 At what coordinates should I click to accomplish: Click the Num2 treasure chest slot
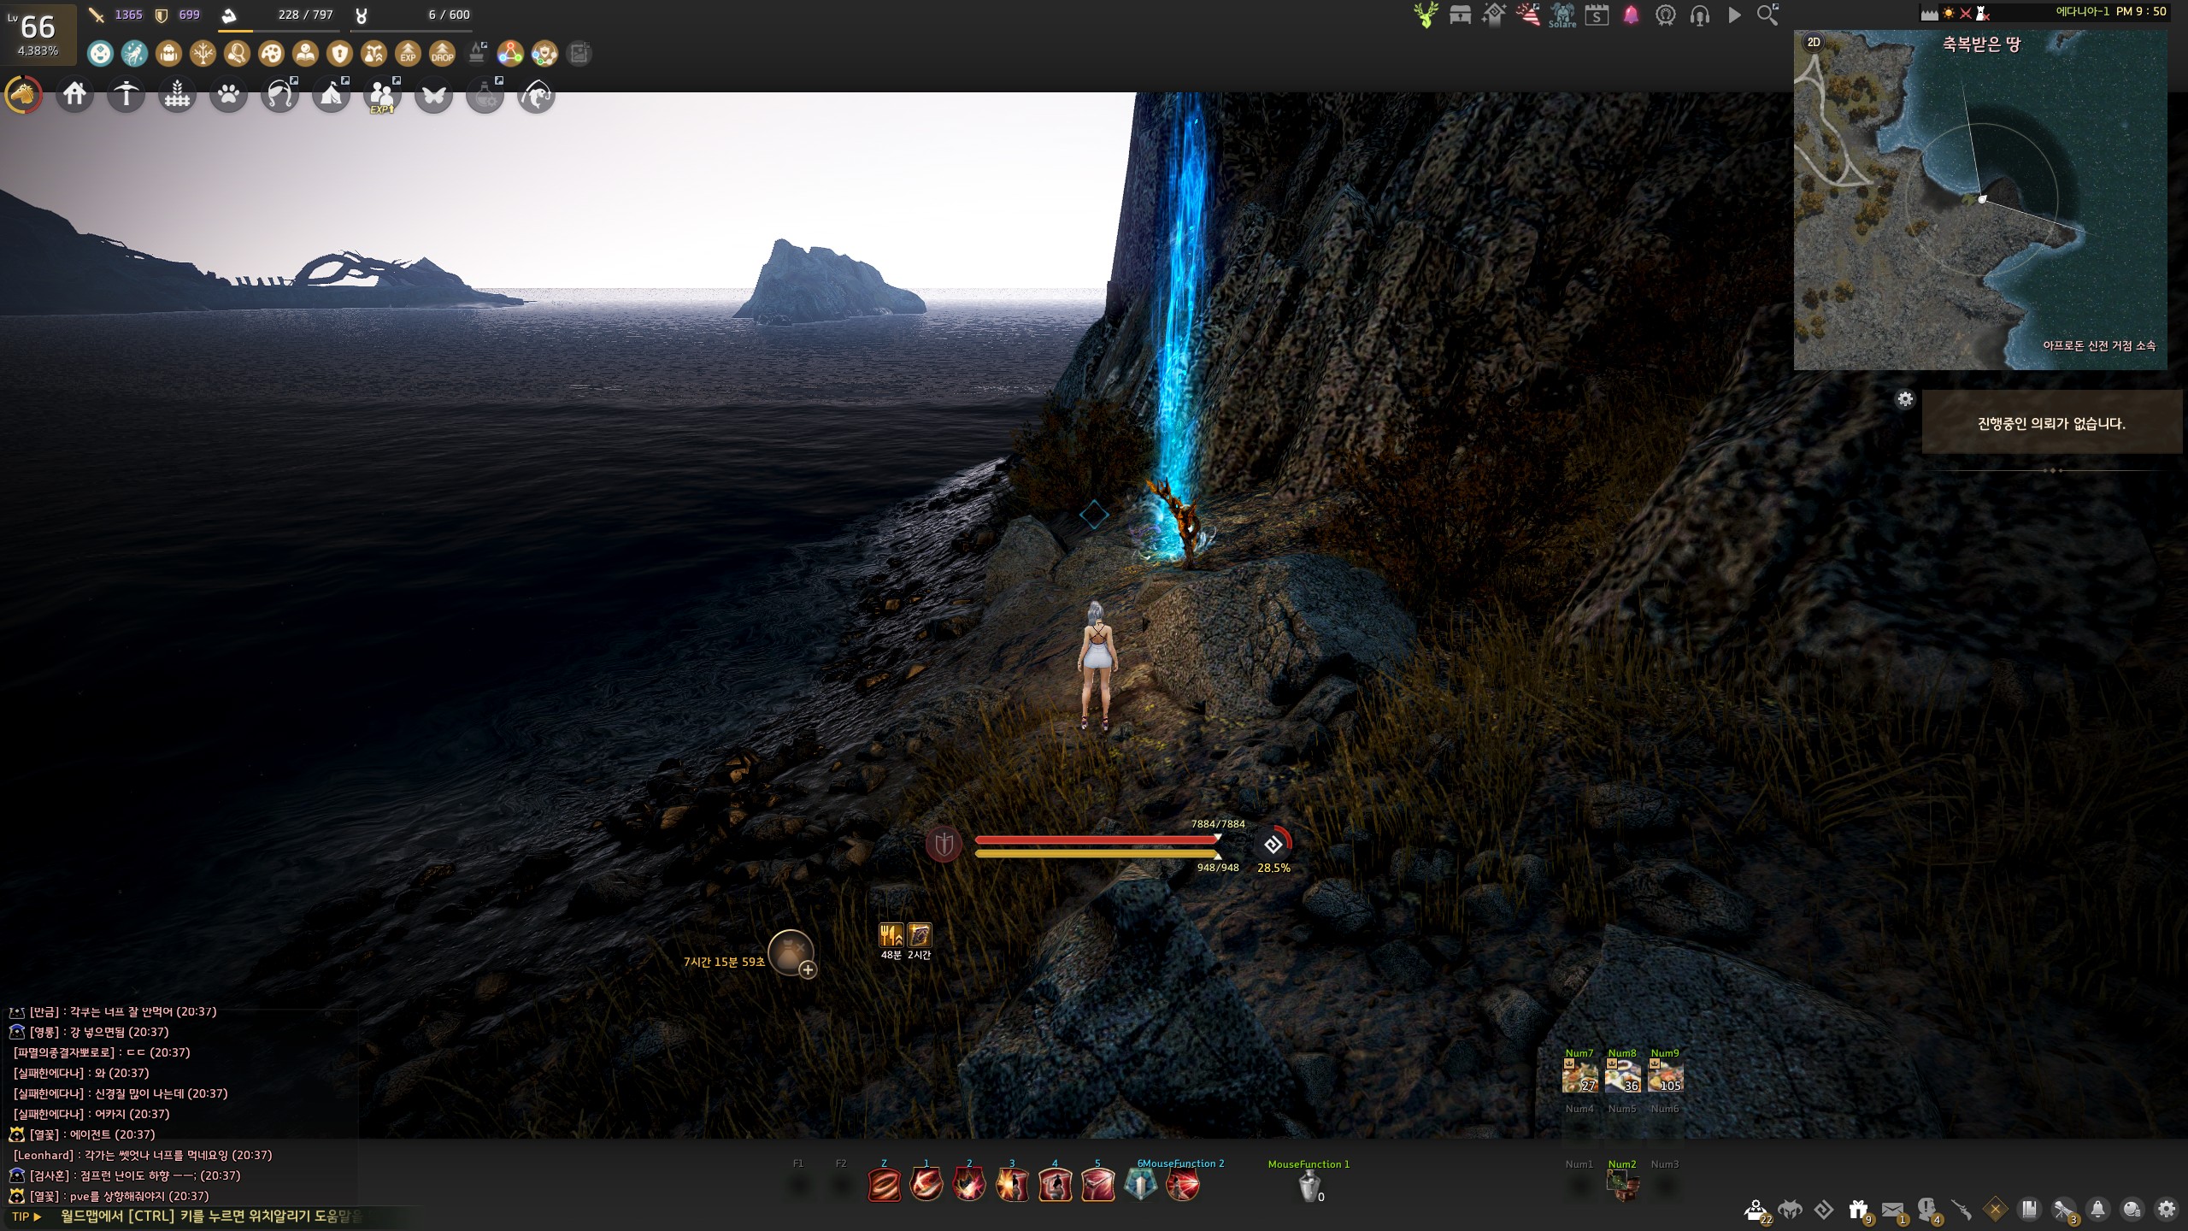coord(1622,1186)
